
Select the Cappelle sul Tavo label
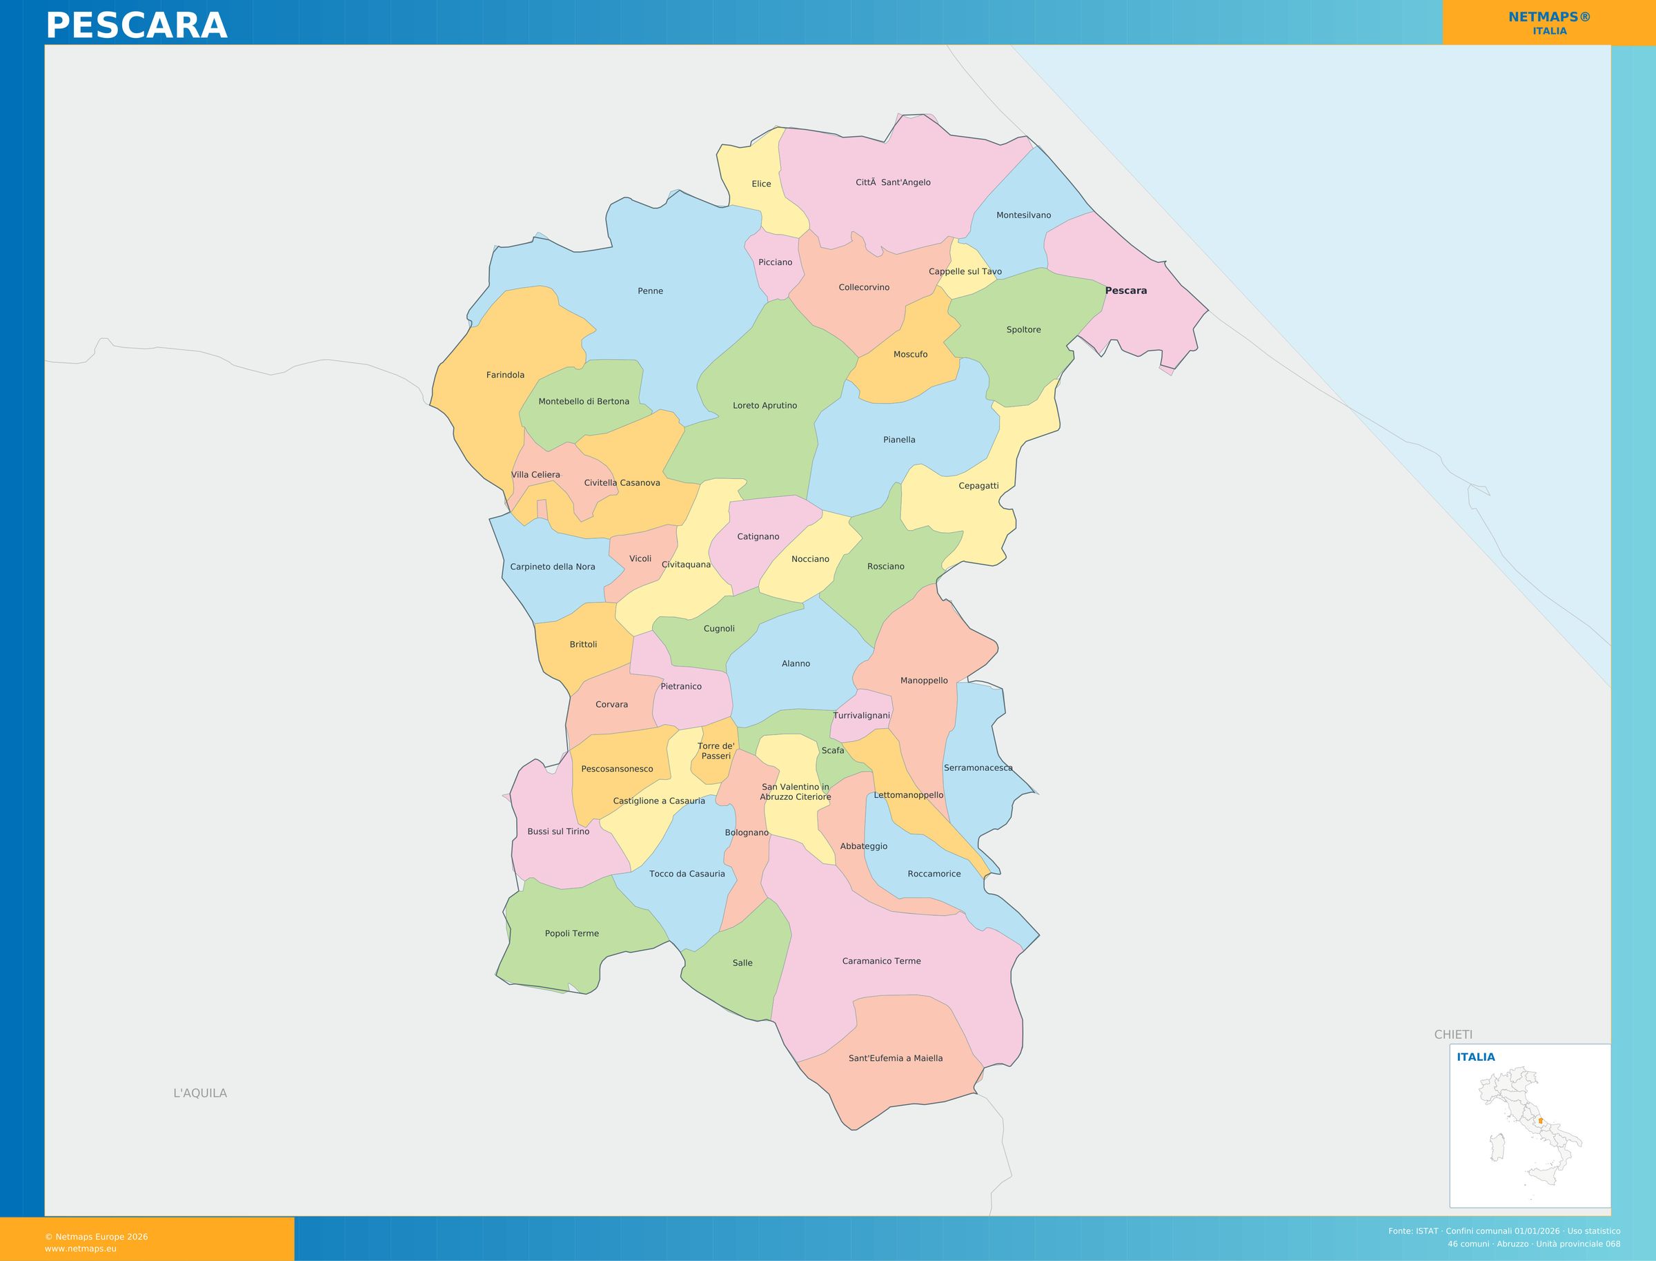965,272
